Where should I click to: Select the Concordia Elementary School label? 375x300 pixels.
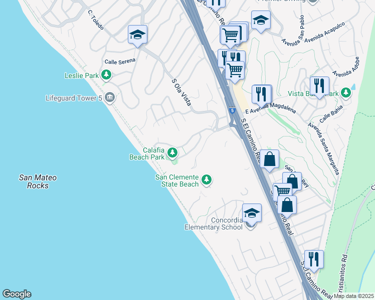pos(214,223)
